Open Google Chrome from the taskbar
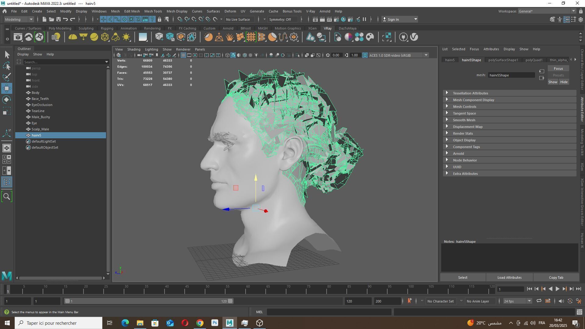 (200, 323)
